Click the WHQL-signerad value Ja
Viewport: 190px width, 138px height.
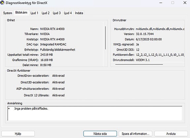(x=137, y=45)
